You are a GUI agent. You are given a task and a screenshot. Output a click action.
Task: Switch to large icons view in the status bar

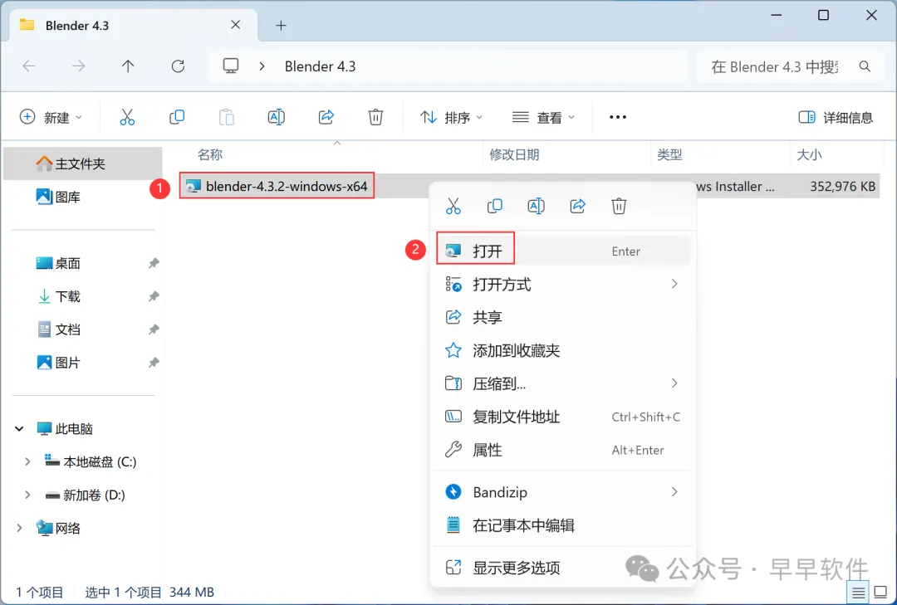pos(881,593)
